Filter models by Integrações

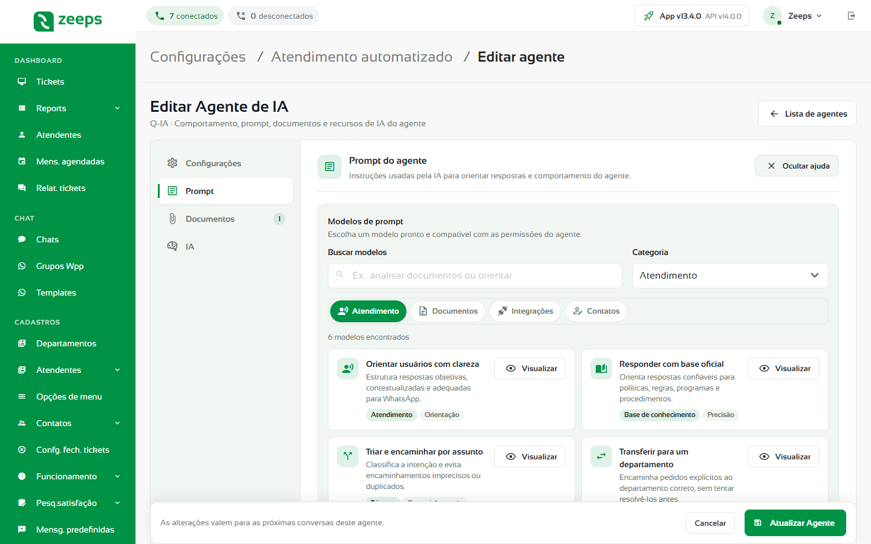click(525, 311)
